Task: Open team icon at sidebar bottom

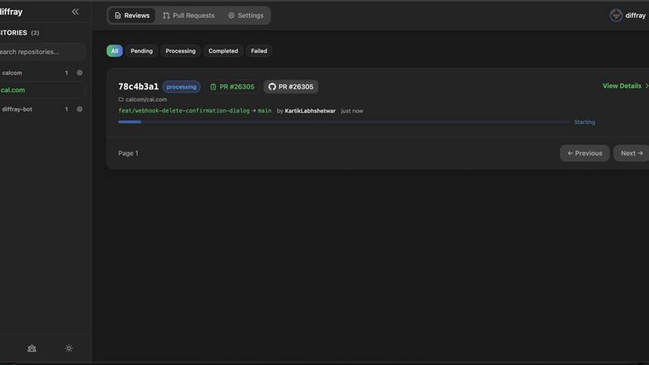Action: click(x=32, y=349)
